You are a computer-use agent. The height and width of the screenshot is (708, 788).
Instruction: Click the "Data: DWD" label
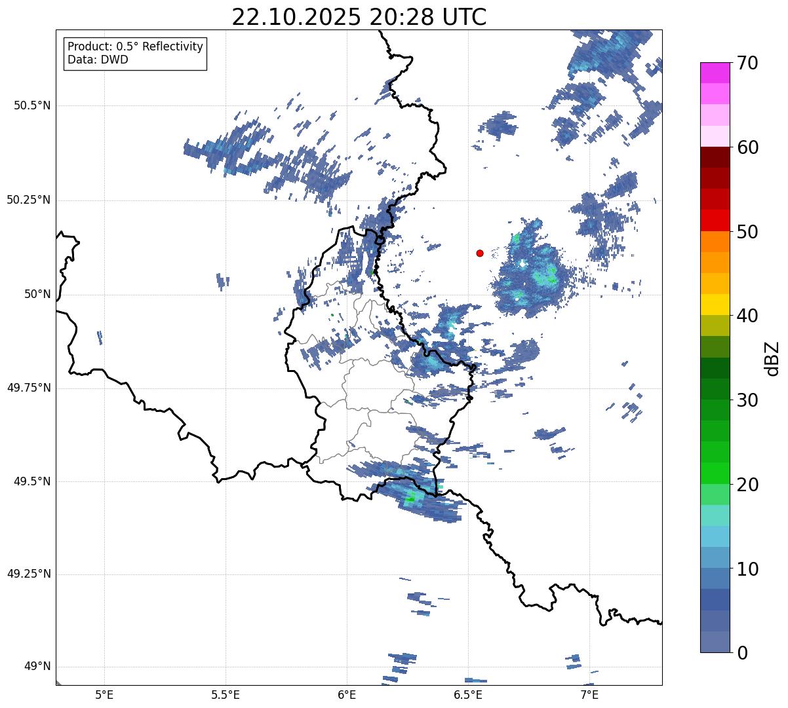(98, 60)
